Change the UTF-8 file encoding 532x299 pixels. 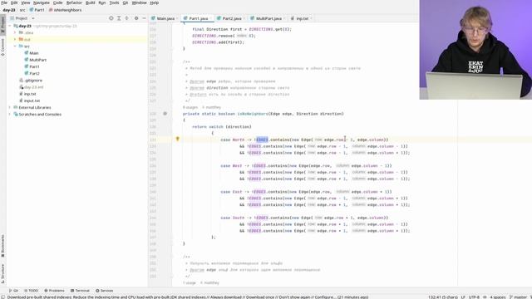pos(474,297)
